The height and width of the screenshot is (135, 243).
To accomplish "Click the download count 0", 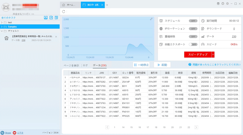I will point(234,29).
